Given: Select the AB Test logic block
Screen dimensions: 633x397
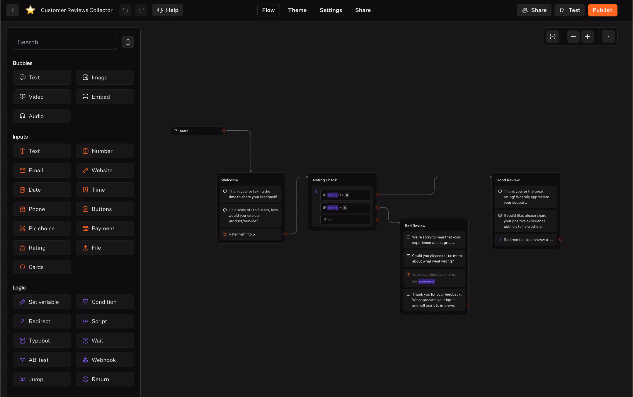Looking at the screenshot, I should coord(42,360).
